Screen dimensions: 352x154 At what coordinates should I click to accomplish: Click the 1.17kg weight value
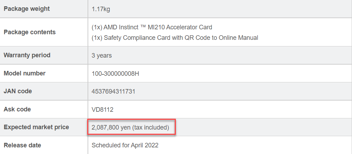coord(101,9)
